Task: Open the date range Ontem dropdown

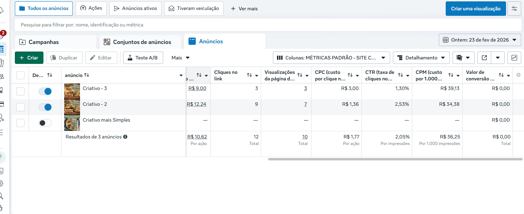Action: (479, 40)
